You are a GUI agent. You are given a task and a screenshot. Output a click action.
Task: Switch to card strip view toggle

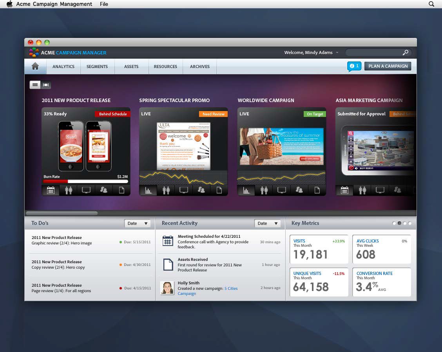(46, 85)
